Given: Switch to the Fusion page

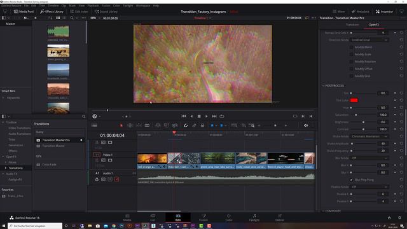Looking at the screenshot, I should click(x=203, y=218).
